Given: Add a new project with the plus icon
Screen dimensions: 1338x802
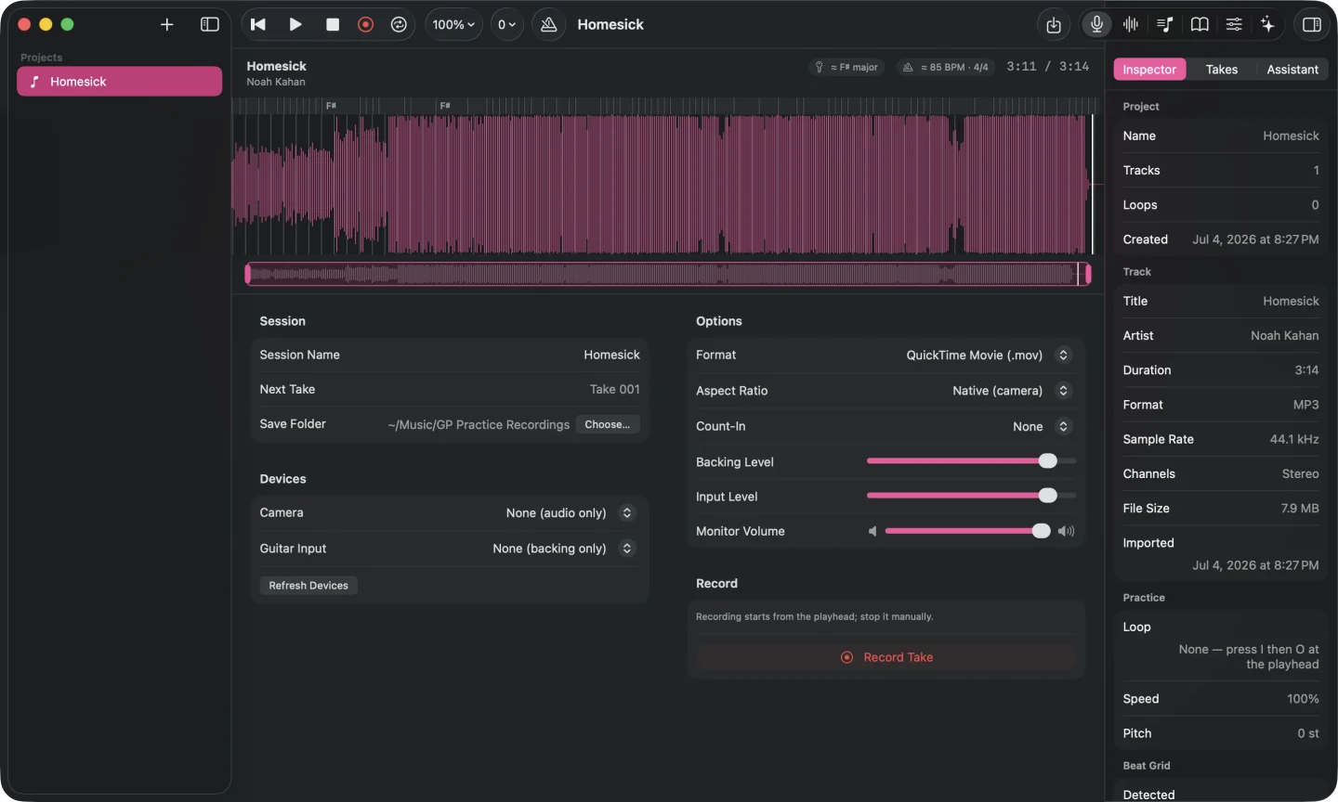Looking at the screenshot, I should pyautogui.click(x=167, y=25).
